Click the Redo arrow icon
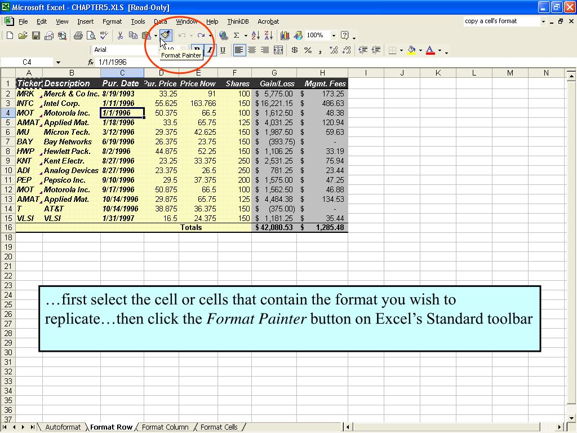577x433 pixels. [x=201, y=36]
